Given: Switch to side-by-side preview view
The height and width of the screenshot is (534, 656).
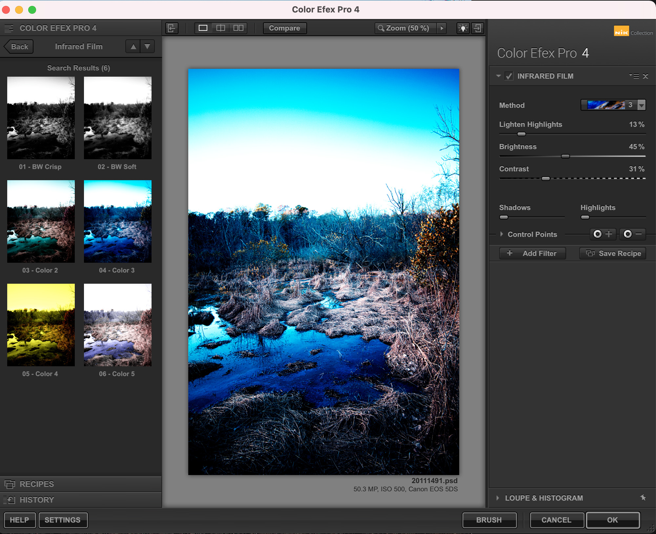Looking at the screenshot, I should pyautogui.click(x=238, y=28).
